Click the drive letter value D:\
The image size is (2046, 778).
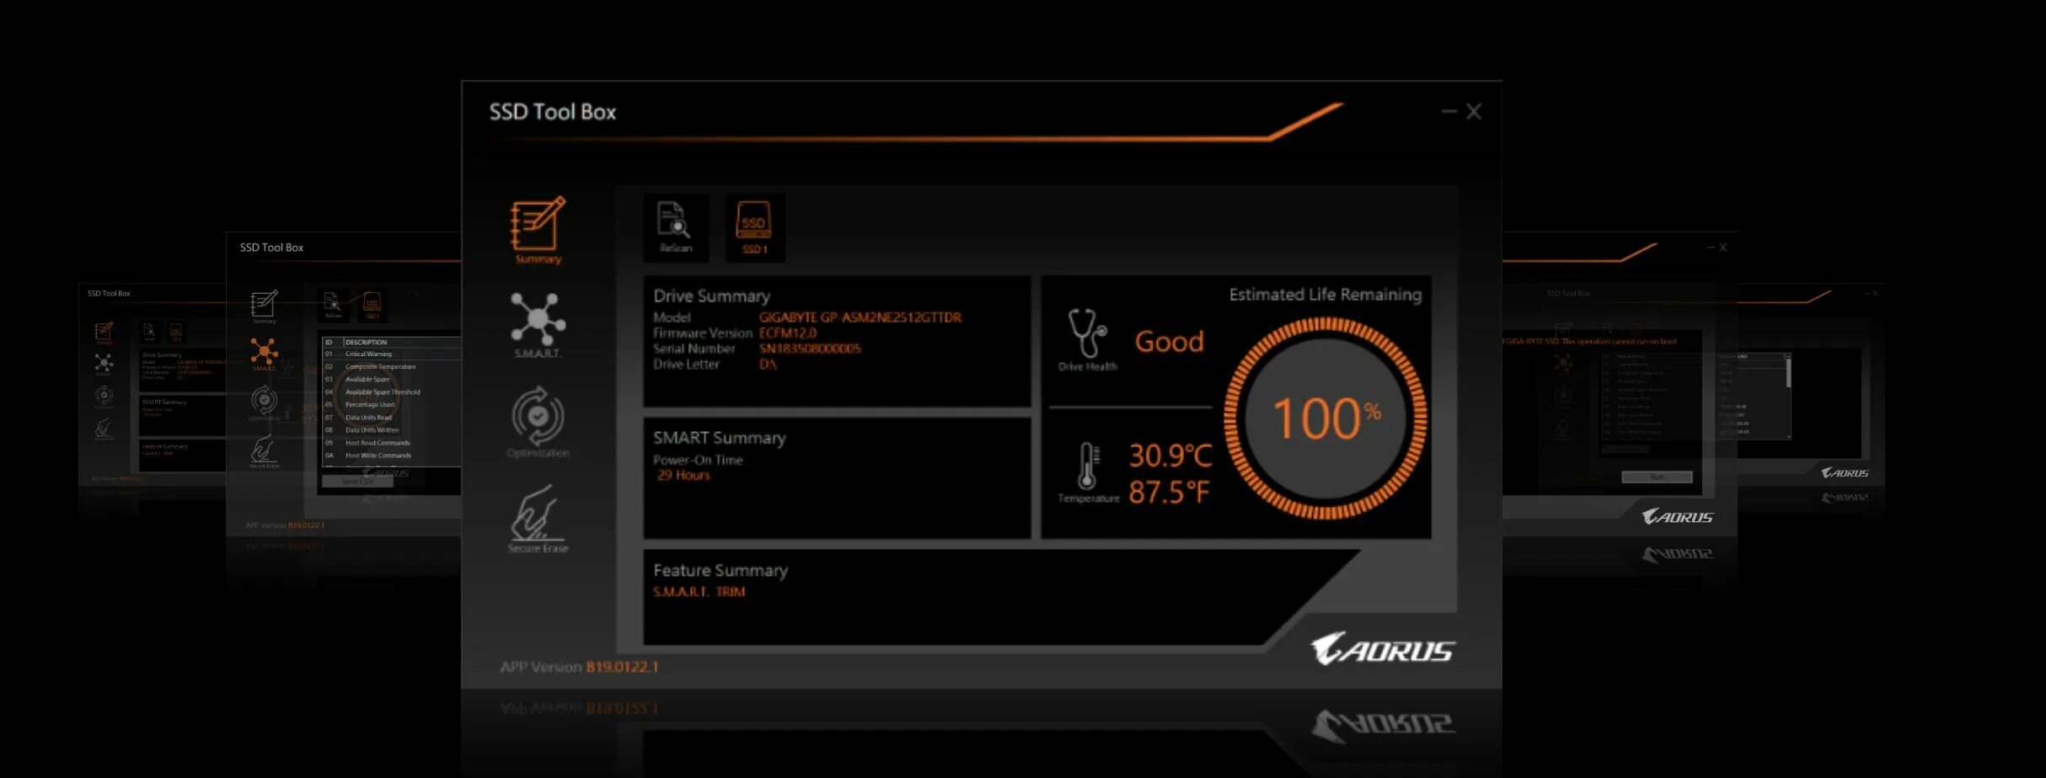tap(768, 365)
